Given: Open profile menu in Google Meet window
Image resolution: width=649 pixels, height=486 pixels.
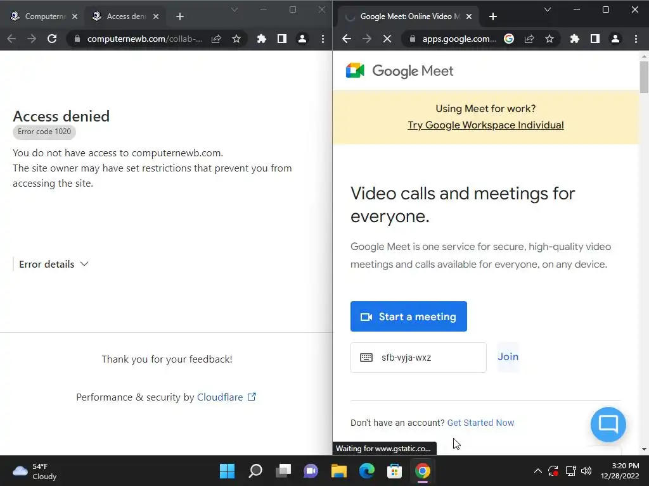Looking at the screenshot, I should (615, 39).
